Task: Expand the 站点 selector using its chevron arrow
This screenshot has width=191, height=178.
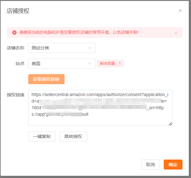Action: [90, 64]
